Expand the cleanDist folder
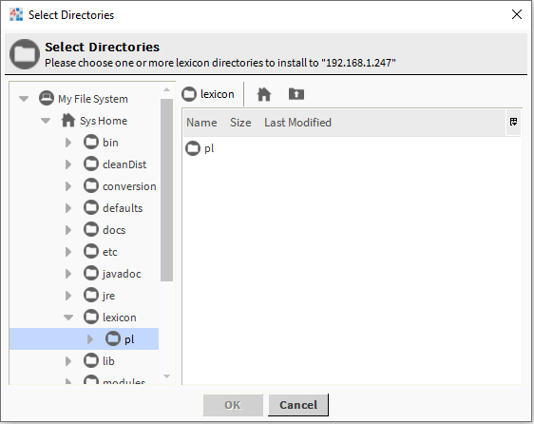The width and height of the screenshot is (534, 424). (x=68, y=164)
